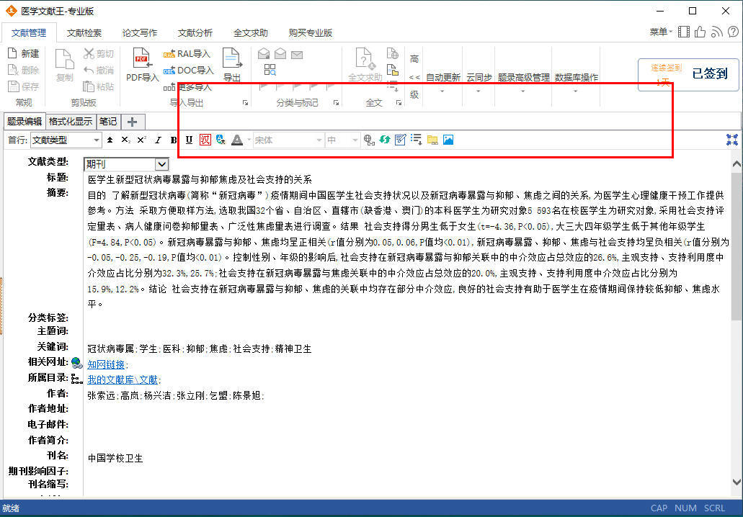
Task: Open the help question mark icon
Action: point(733,32)
